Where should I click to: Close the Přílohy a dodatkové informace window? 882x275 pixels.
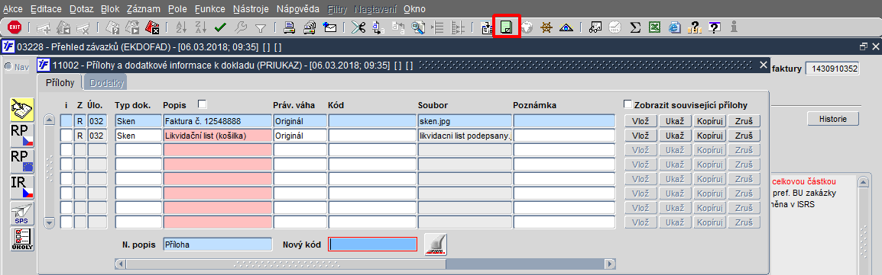point(763,66)
